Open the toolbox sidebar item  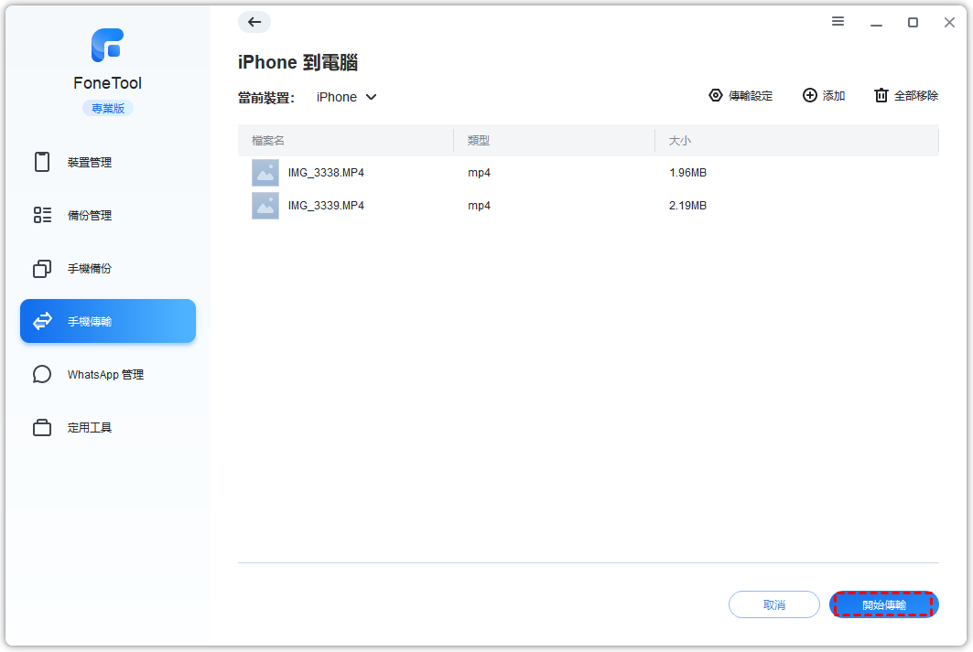pyautogui.click(x=90, y=428)
